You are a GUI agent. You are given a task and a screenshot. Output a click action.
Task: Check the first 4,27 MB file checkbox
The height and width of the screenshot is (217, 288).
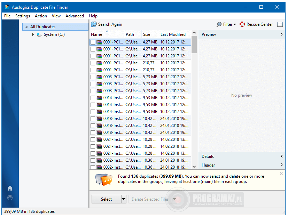click(x=93, y=42)
